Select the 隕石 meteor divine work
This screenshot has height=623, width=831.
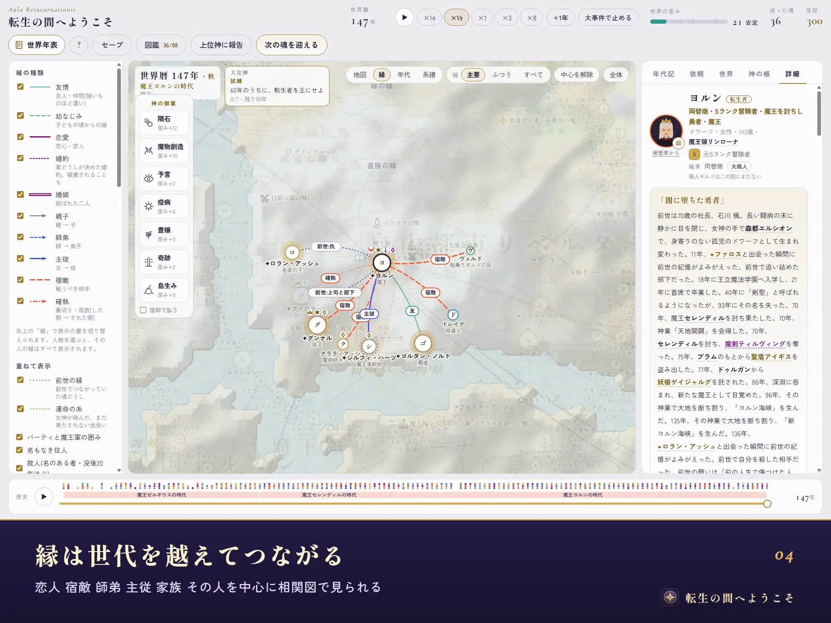click(x=164, y=123)
